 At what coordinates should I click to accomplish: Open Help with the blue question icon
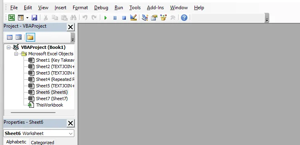click(x=184, y=18)
